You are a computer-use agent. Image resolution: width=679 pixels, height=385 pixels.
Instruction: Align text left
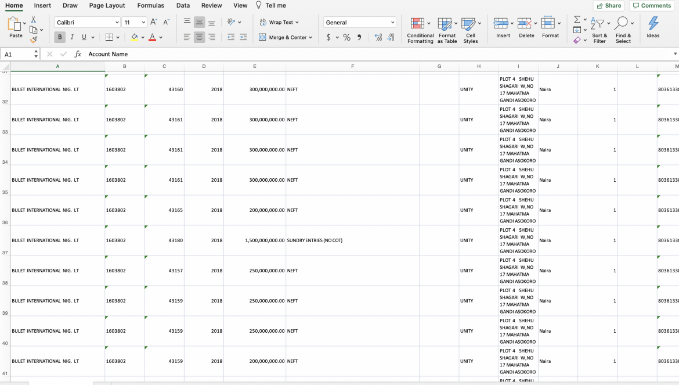click(x=187, y=37)
